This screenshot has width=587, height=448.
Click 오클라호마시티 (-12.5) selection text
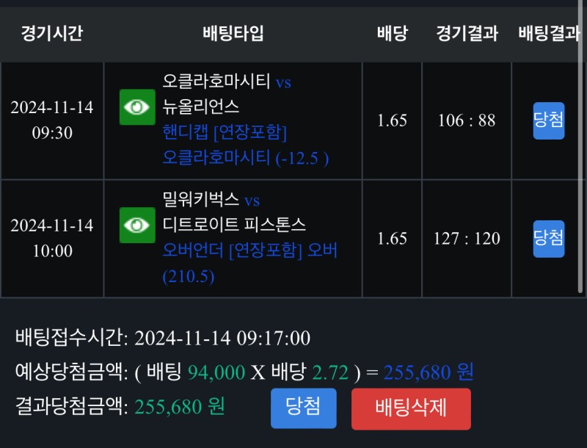click(245, 158)
